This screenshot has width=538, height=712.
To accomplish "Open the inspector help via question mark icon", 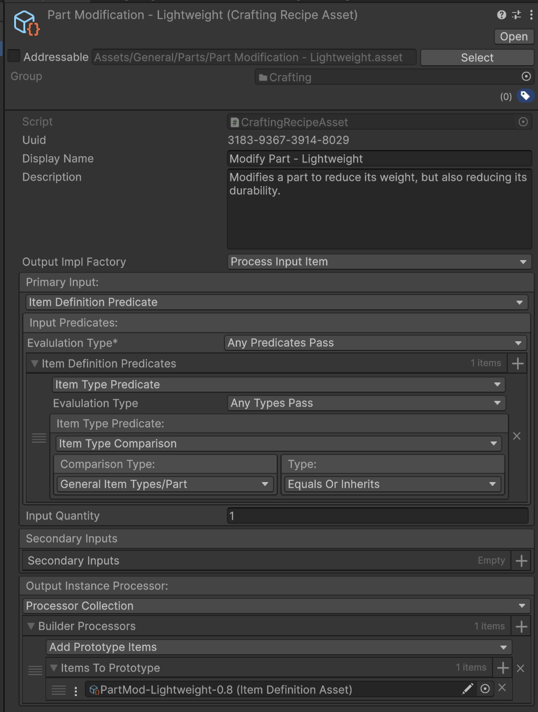I will click(501, 15).
